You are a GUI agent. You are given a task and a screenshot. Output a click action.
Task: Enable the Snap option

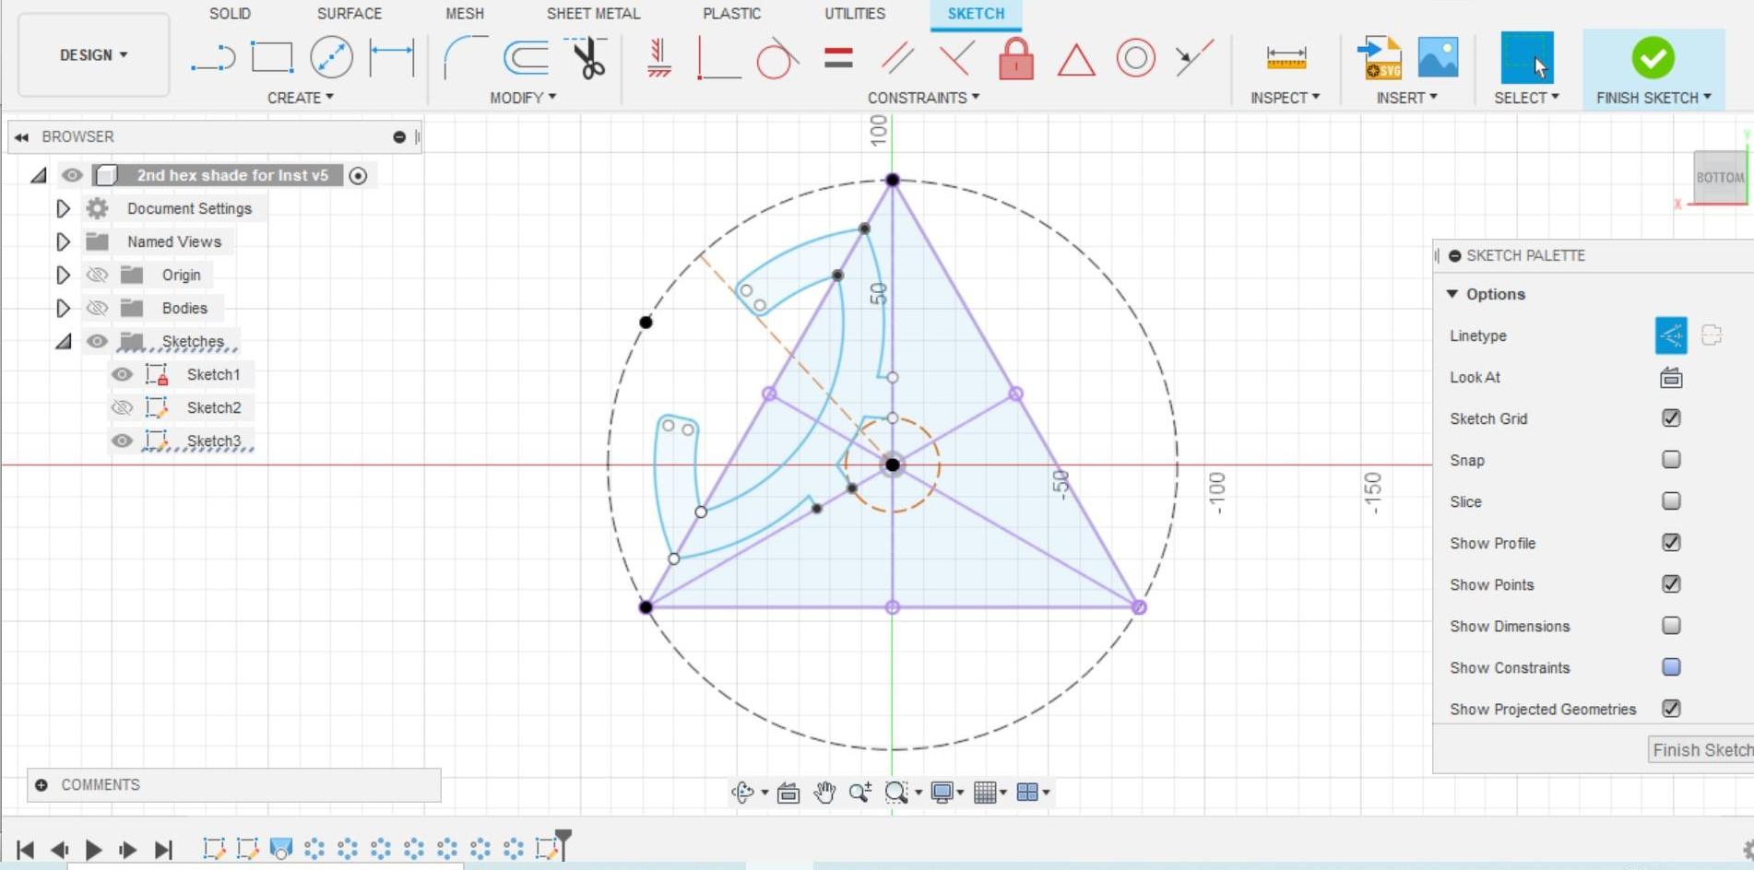[x=1670, y=460]
